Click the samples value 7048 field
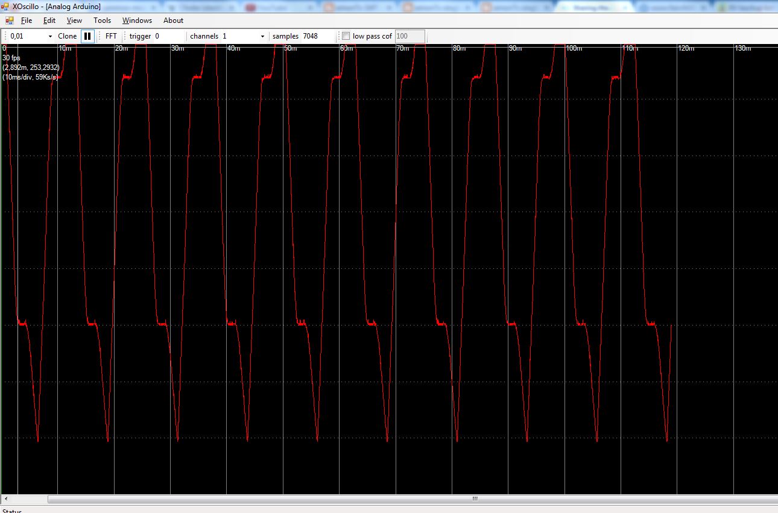This screenshot has height=513, width=778. [317, 36]
